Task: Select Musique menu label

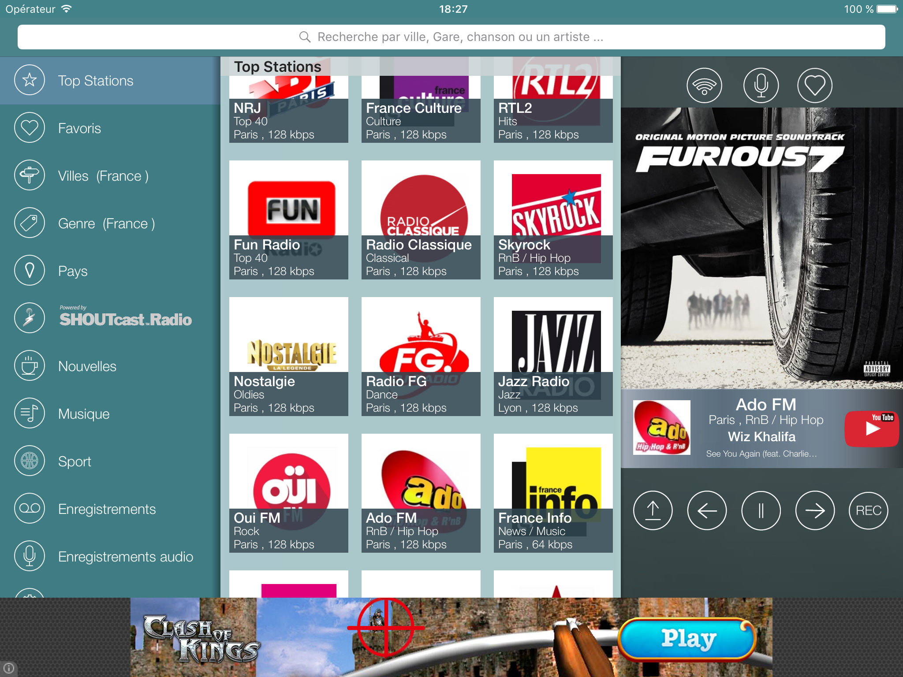Action: click(x=84, y=414)
